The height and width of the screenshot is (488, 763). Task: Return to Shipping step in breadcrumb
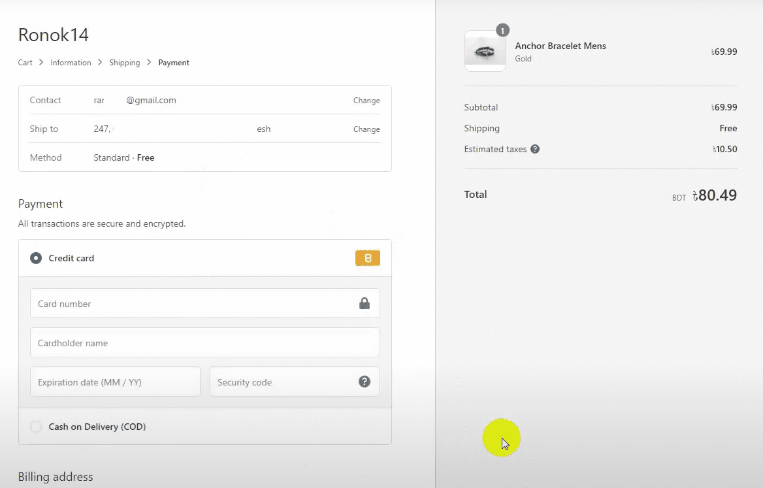click(x=124, y=63)
